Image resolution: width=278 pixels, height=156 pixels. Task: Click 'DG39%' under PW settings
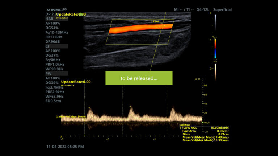click(52, 83)
